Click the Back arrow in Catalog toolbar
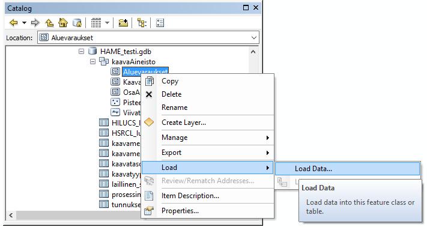Viewport: 427px width, 230px height. 13,23
